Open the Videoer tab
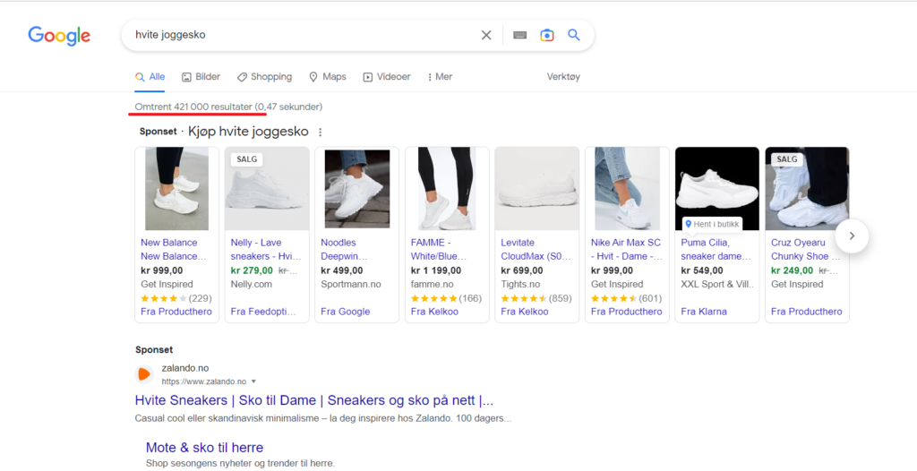The image size is (917, 471). click(x=387, y=77)
